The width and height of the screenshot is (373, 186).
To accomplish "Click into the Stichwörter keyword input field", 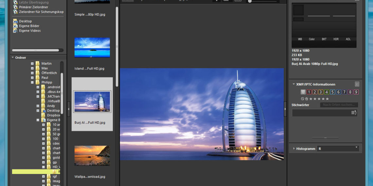I will pos(321,113).
